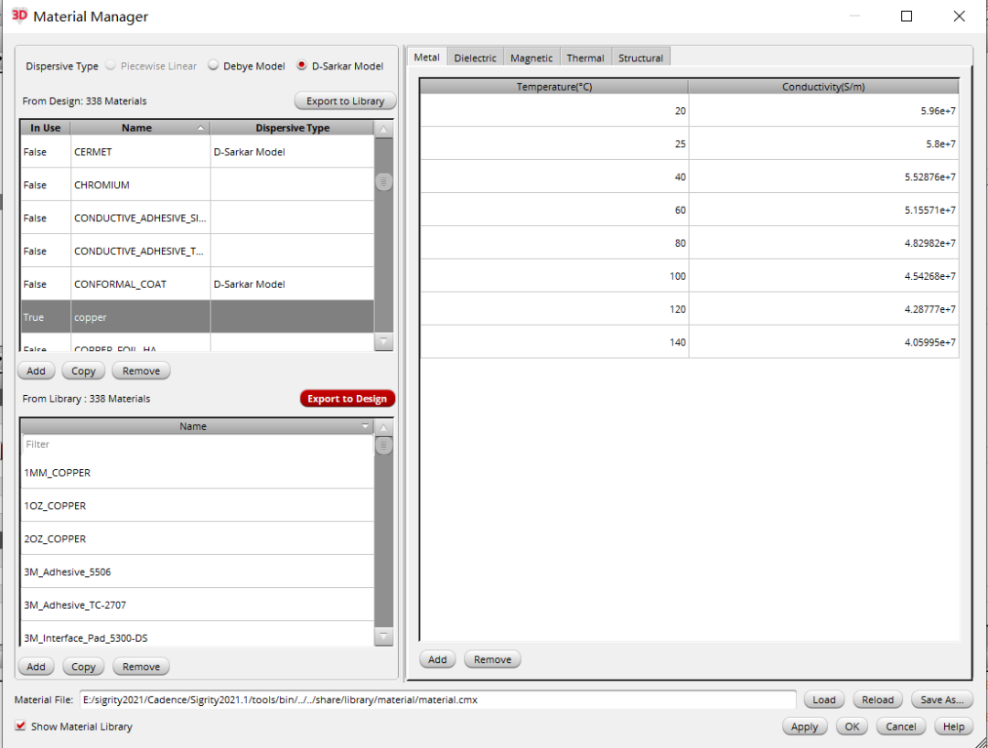Select 1MM_COPPER in the library list
This screenshot has width=988, height=748.
(x=198, y=473)
